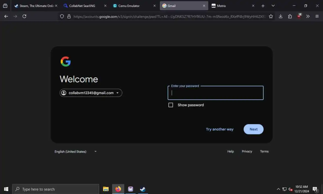Click the taskbar search box
The image size is (323, 194).
click(56, 189)
